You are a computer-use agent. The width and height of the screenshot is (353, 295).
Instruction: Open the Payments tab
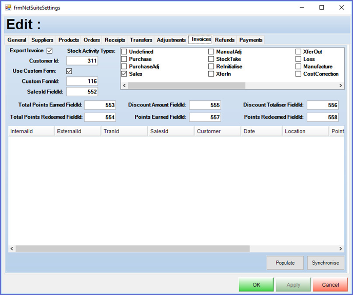click(x=250, y=40)
